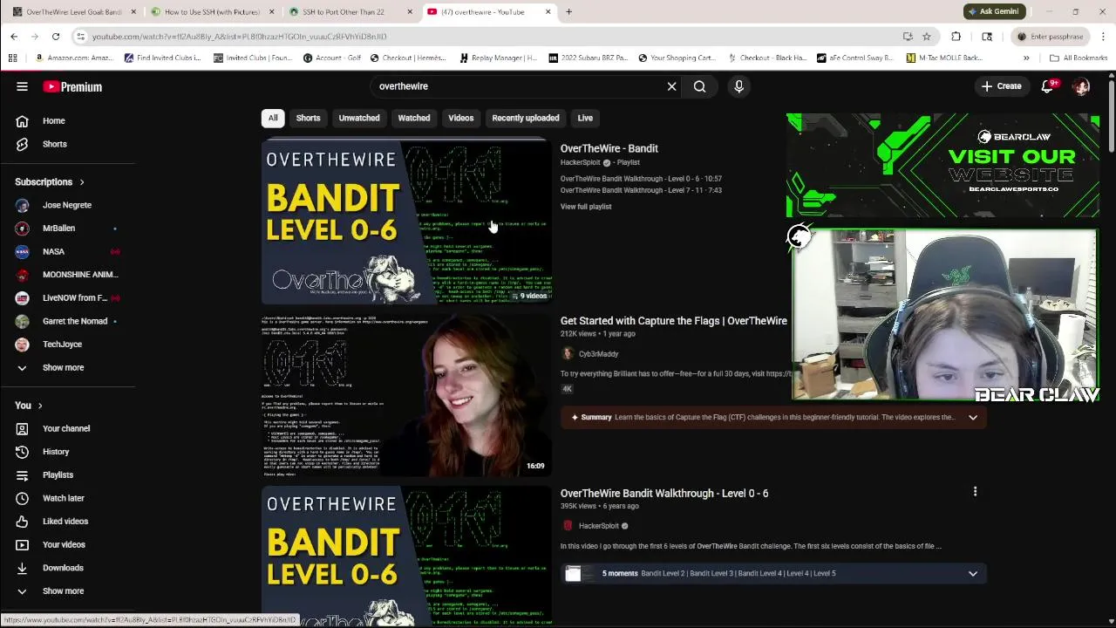1116x628 pixels.
Task: Open the You section heading
Action: pyautogui.click(x=29, y=405)
